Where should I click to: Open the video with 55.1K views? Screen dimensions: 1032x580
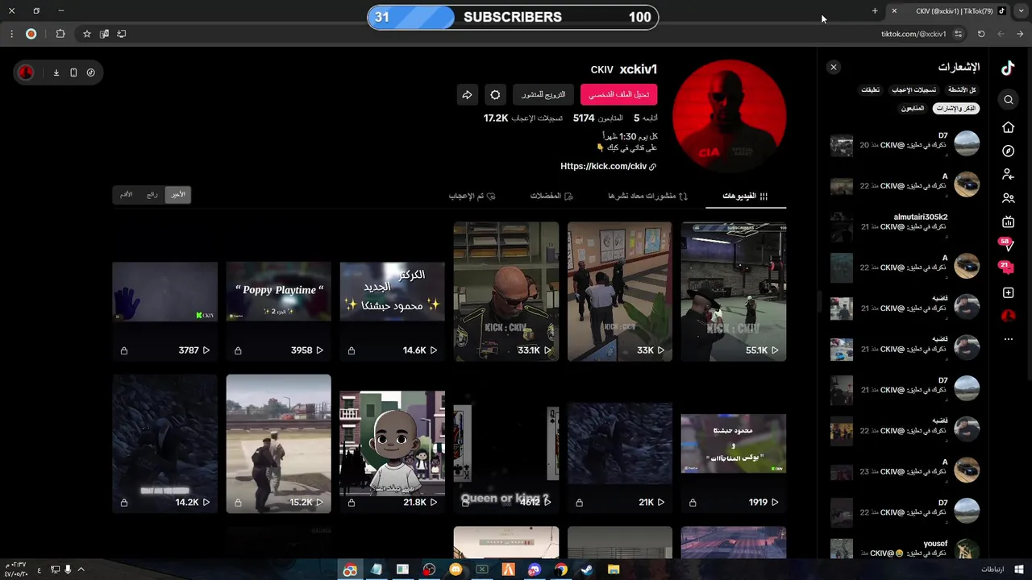click(733, 292)
